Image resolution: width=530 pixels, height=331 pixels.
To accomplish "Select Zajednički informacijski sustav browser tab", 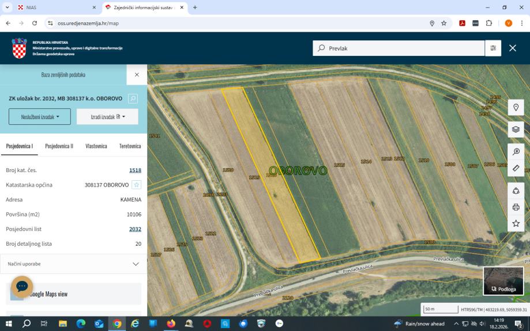I will click(144, 7).
